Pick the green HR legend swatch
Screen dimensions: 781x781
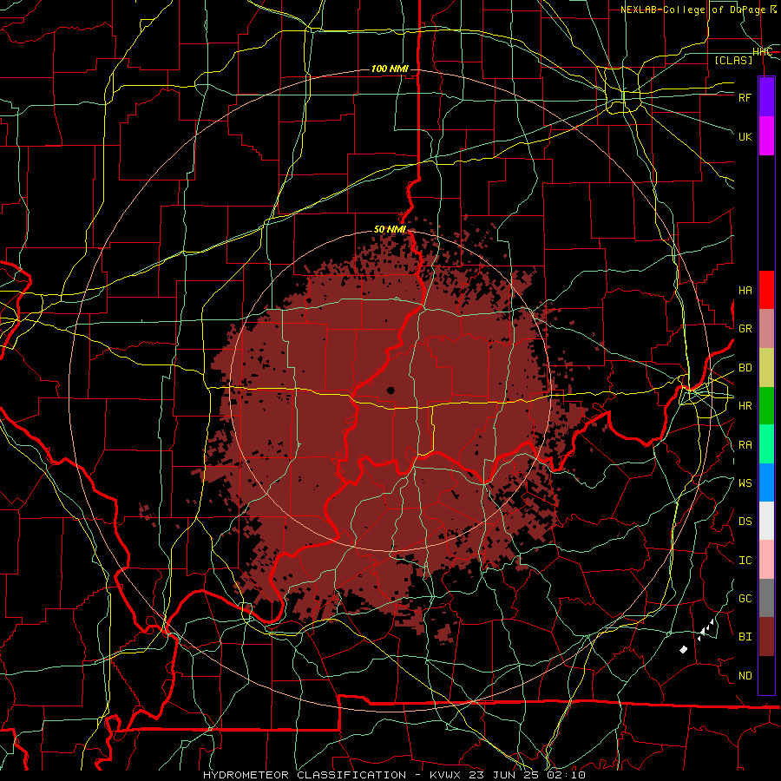point(766,406)
